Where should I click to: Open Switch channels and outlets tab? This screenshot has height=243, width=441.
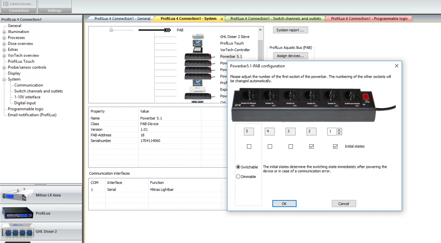pyautogui.click(x=275, y=18)
